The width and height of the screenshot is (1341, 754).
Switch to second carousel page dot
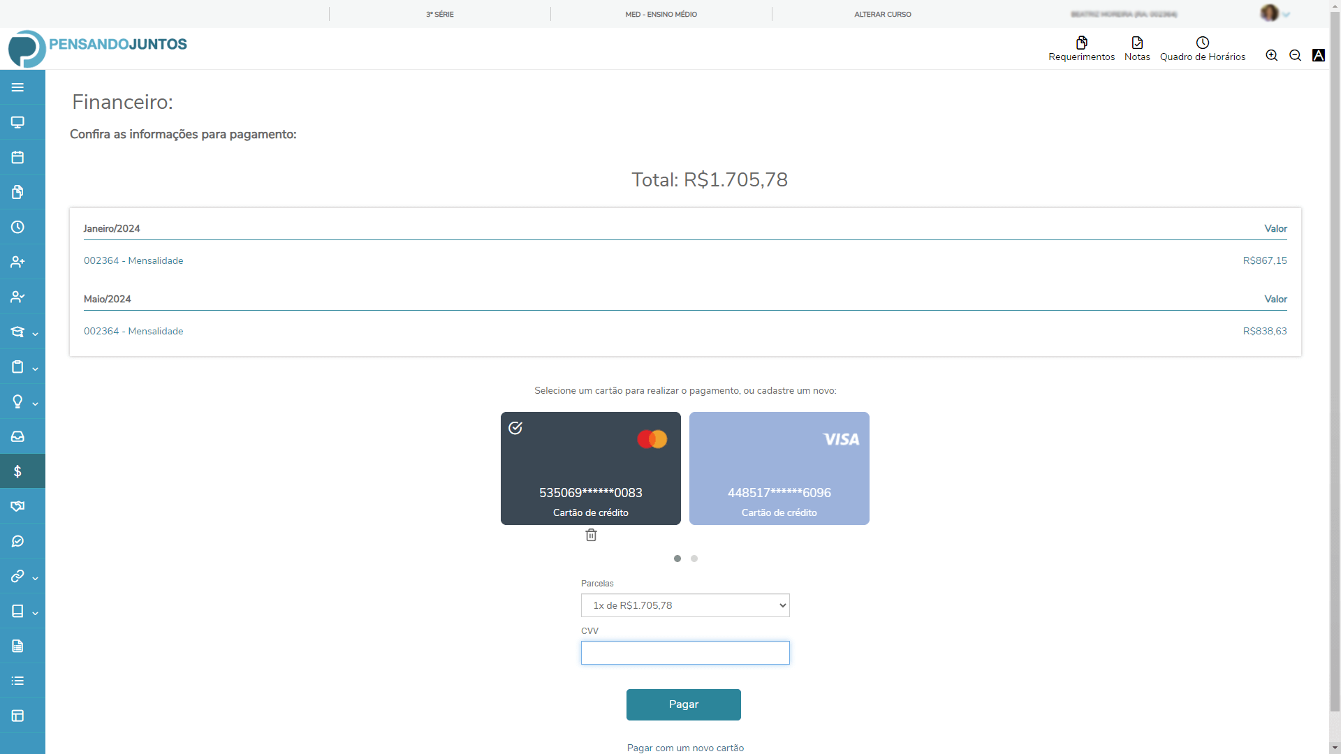(694, 559)
